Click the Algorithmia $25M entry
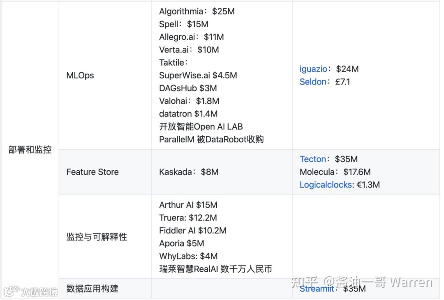Viewport: 444px width, 300px height. [197, 11]
